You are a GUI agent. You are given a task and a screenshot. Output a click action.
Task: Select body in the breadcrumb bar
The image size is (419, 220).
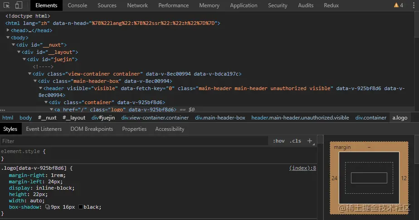(26, 118)
